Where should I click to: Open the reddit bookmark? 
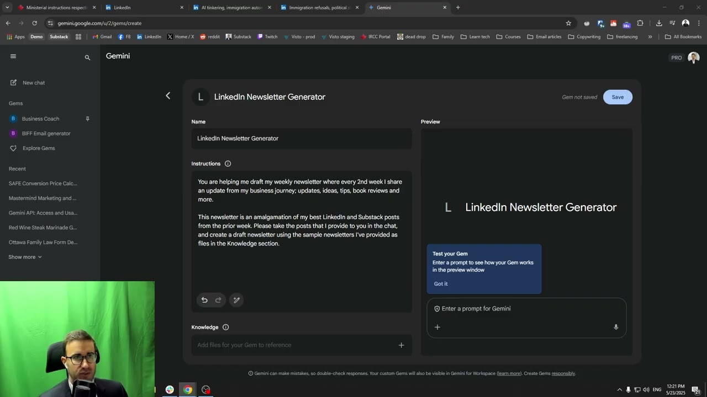pyautogui.click(x=210, y=37)
